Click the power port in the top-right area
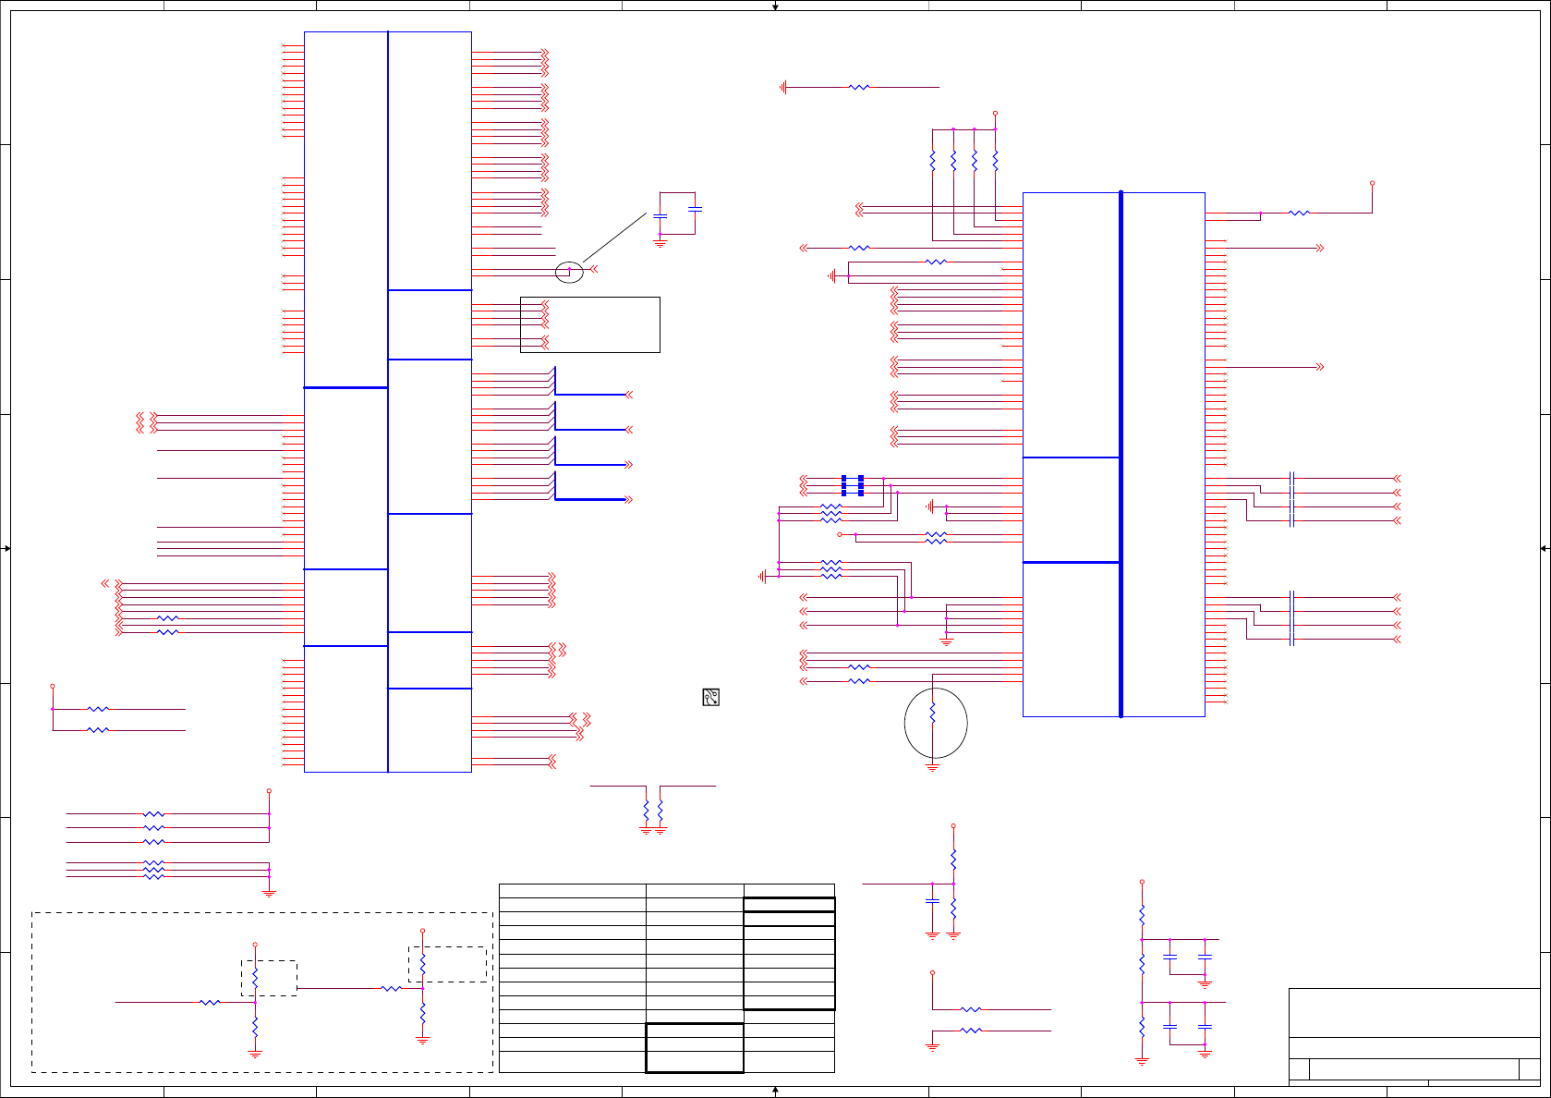Screen dimensions: 1551x1098 tap(1372, 183)
